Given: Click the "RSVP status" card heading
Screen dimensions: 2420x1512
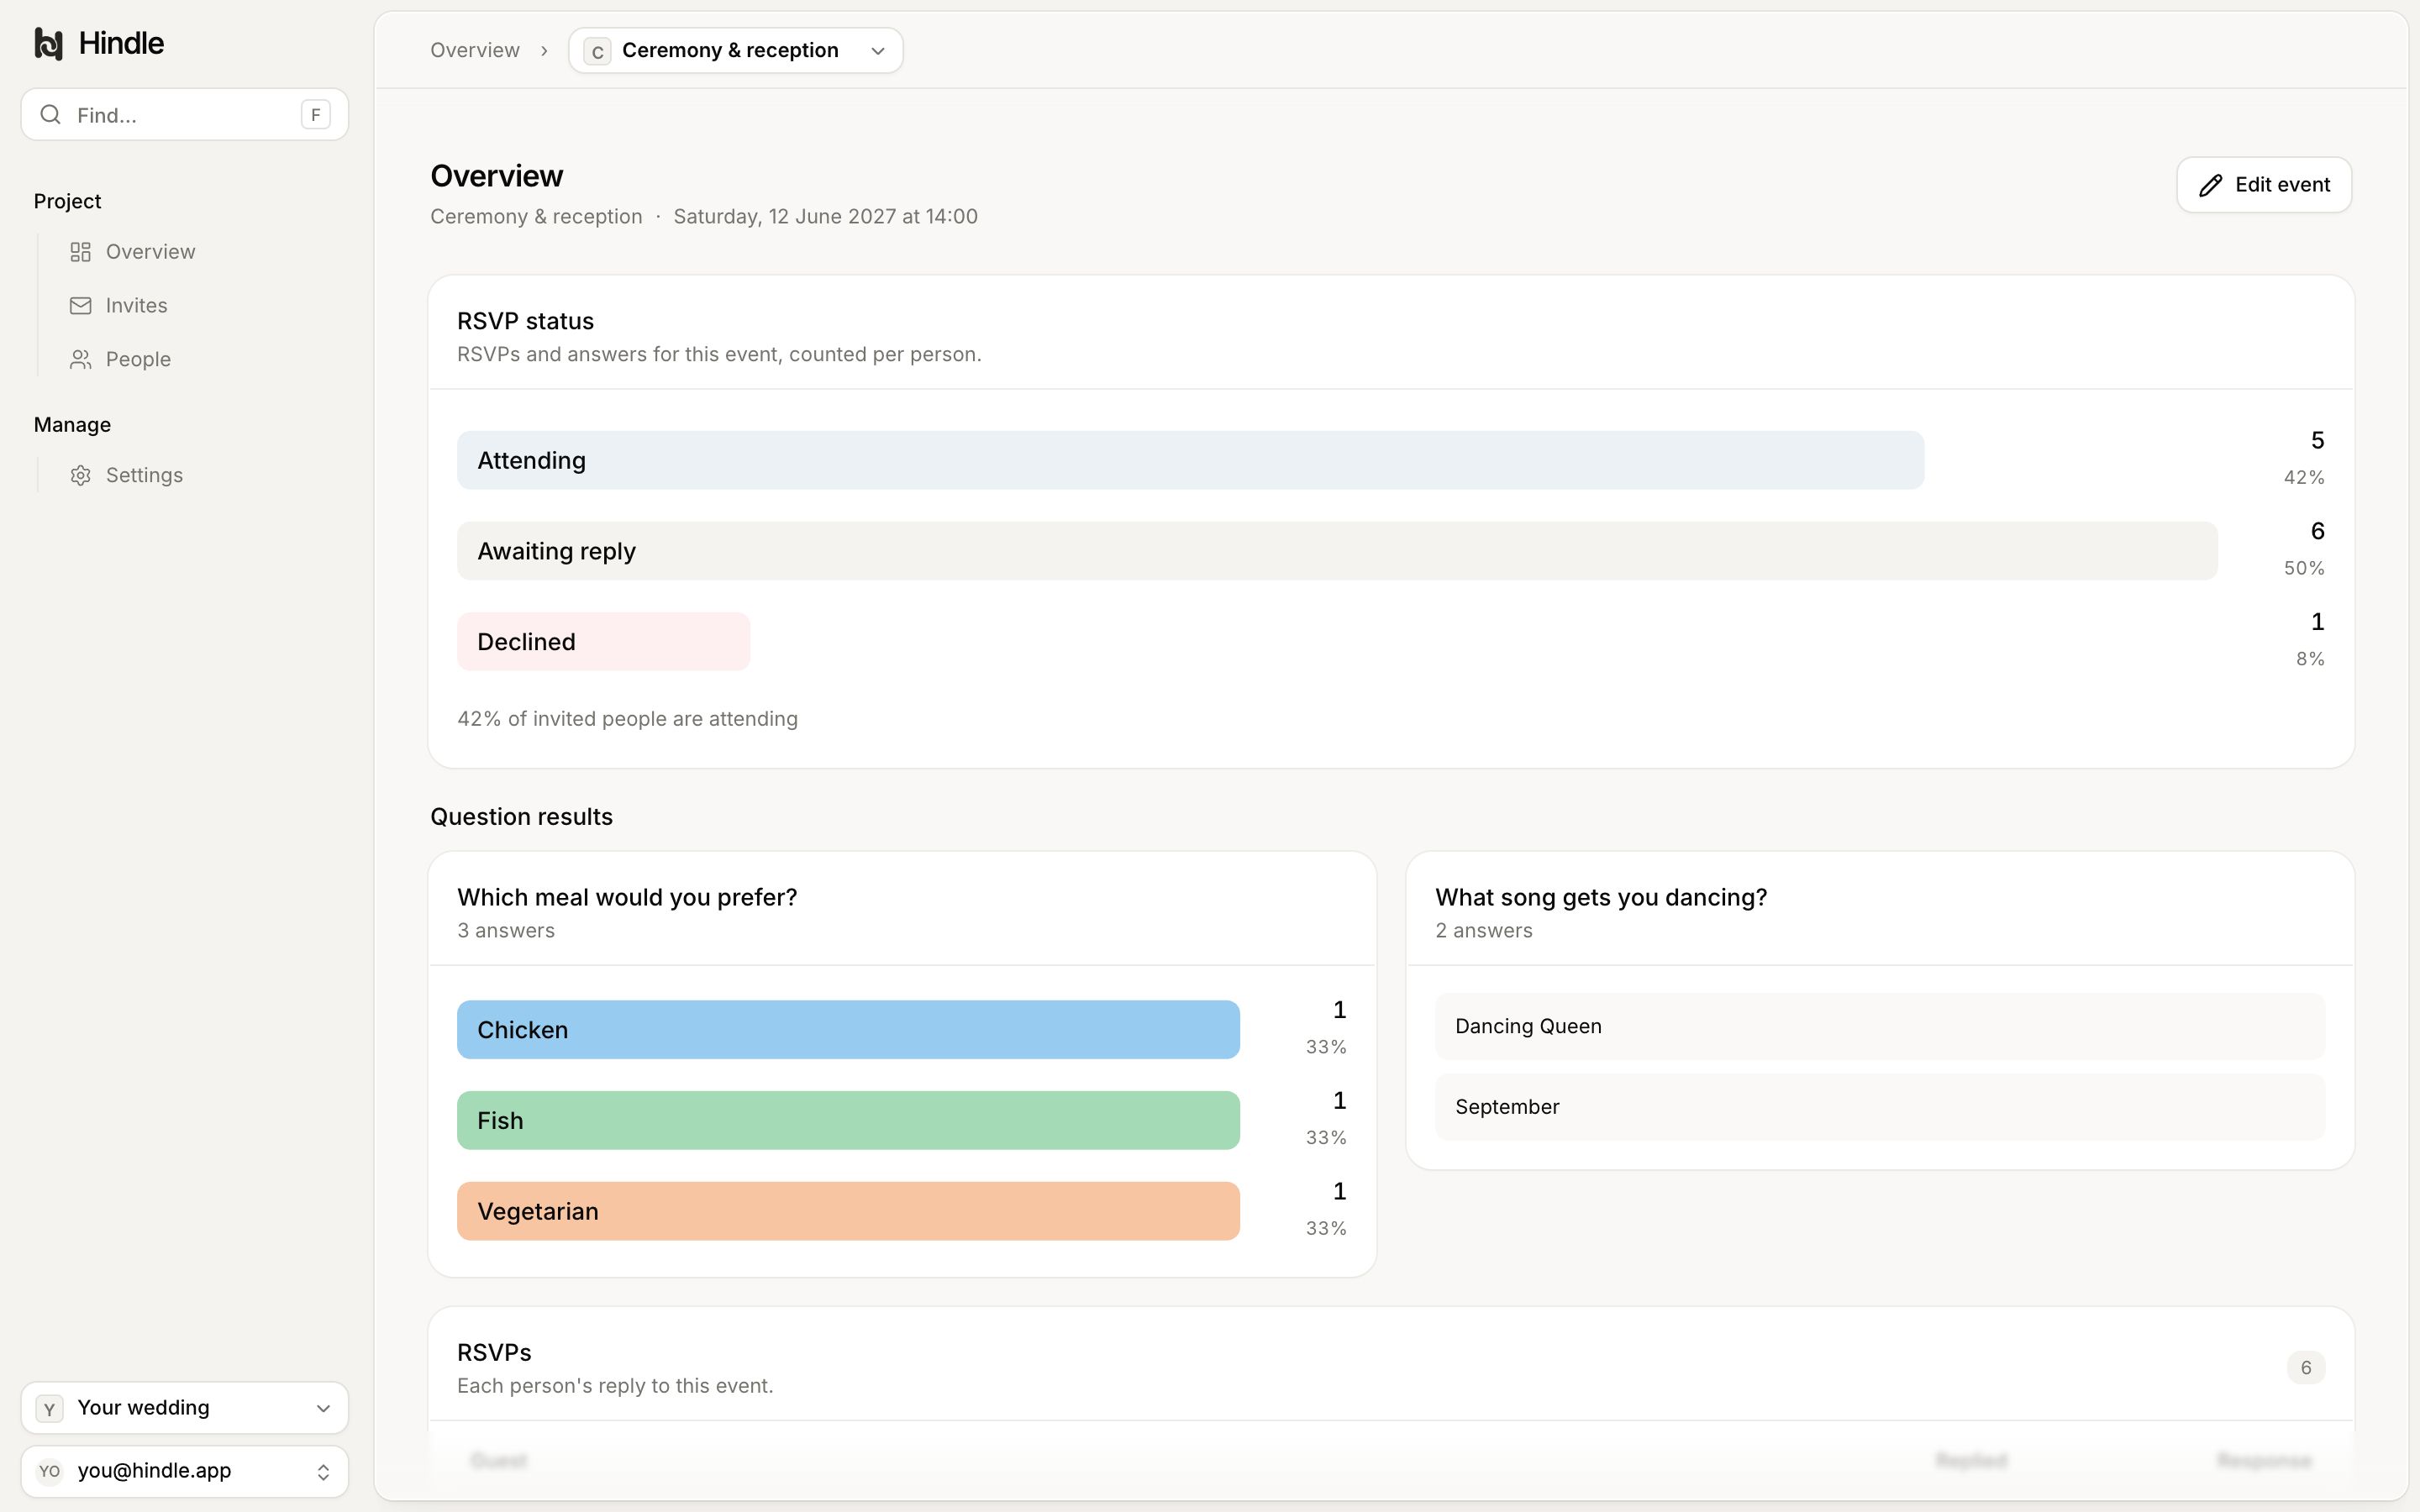Looking at the screenshot, I should tap(525, 322).
